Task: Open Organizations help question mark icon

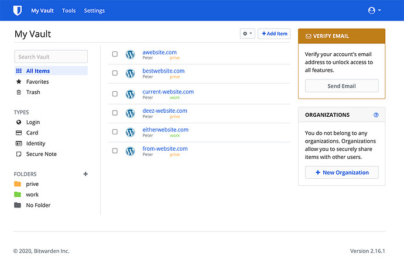Action: [x=376, y=115]
